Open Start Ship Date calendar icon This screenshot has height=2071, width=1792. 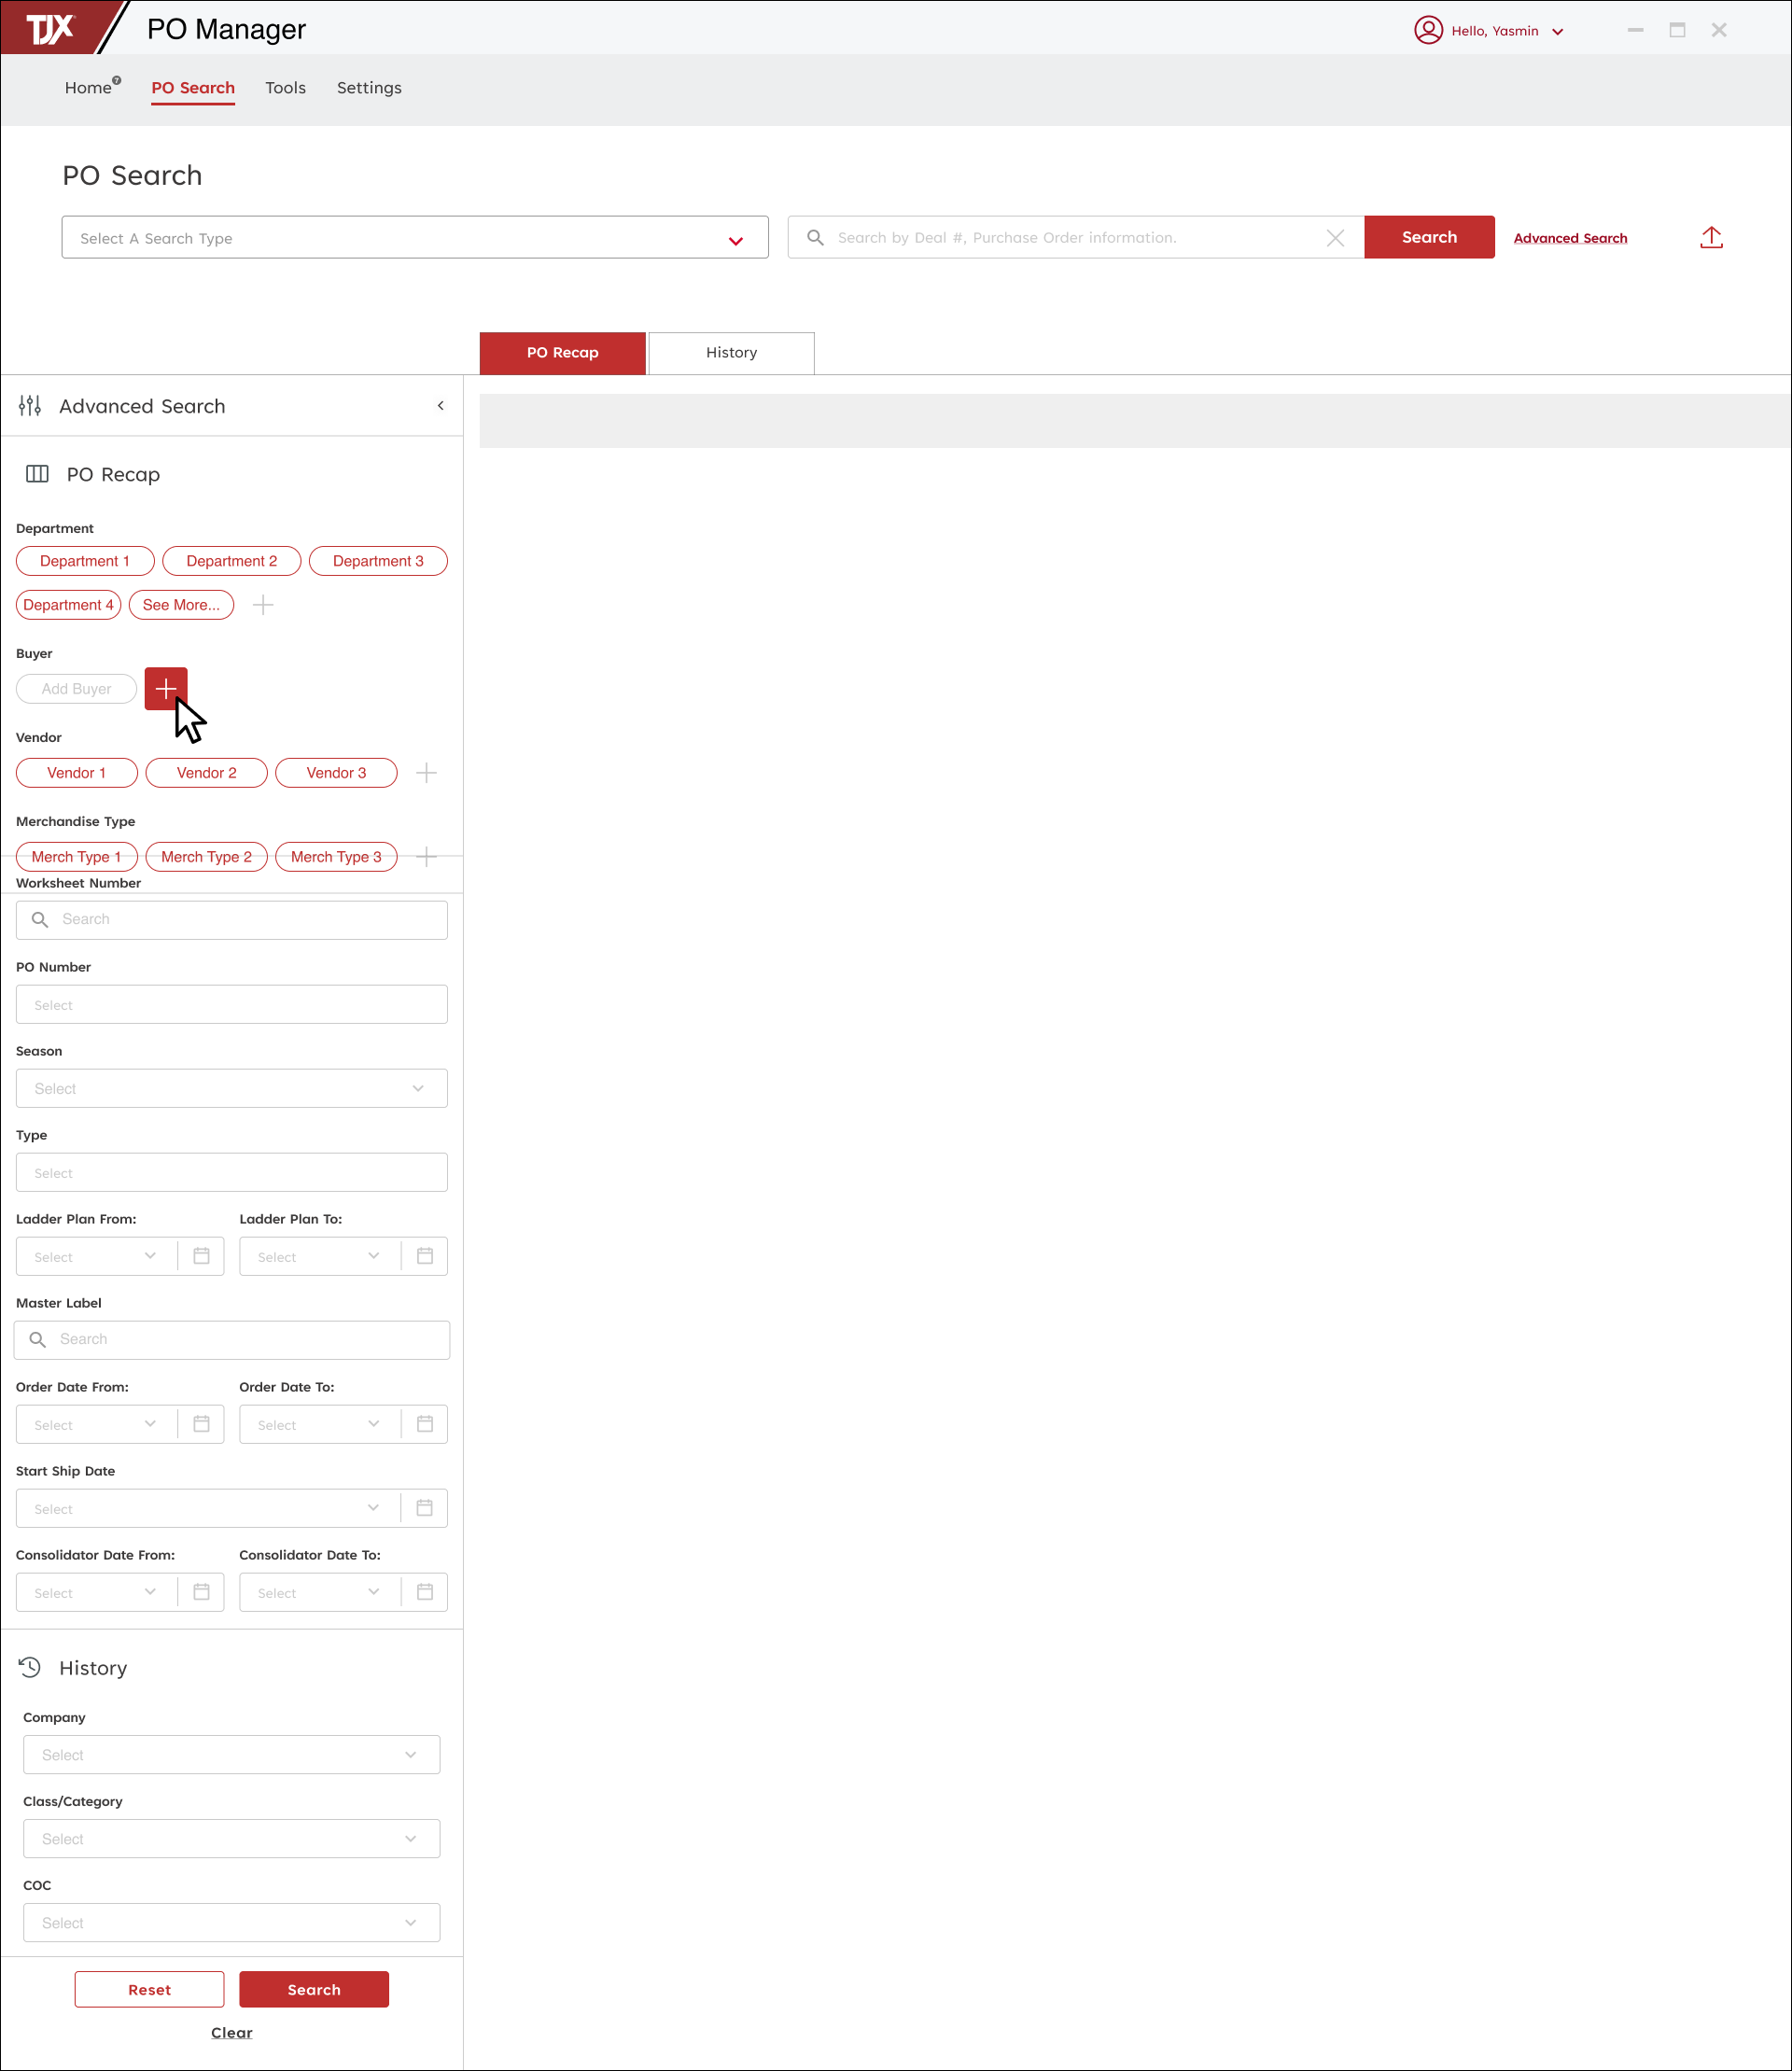[x=425, y=1508]
